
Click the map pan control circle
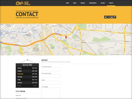pyautogui.click(x=2, y=27)
